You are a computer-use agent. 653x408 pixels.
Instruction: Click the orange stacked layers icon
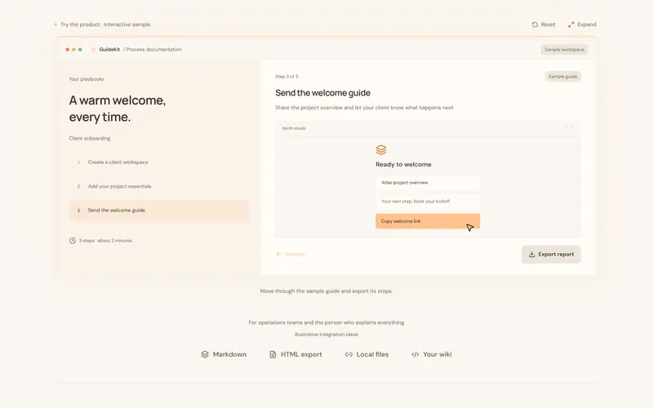pyautogui.click(x=381, y=150)
